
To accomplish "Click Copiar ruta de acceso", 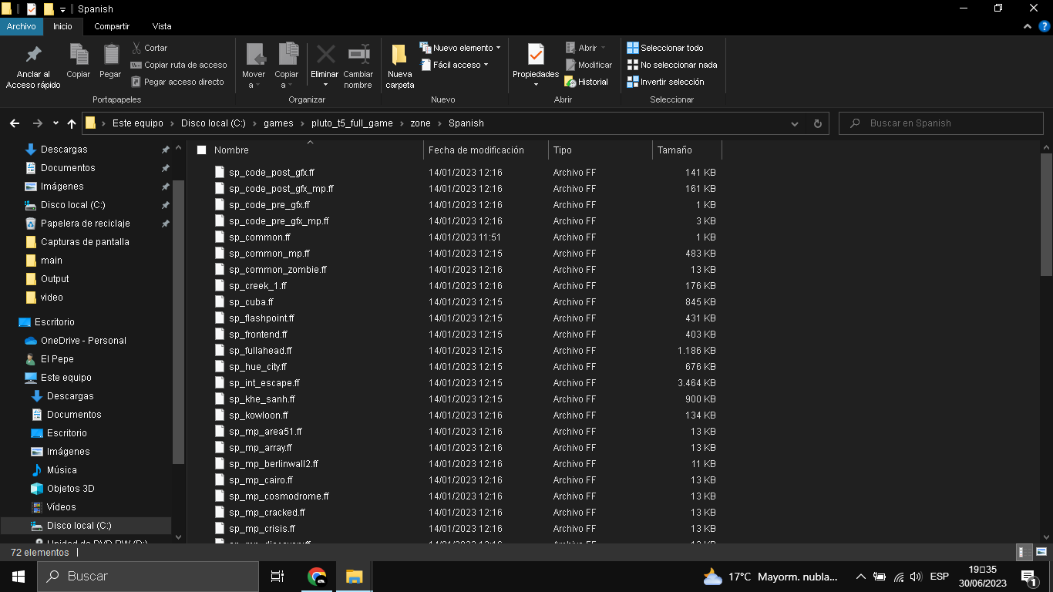I will pos(179,65).
